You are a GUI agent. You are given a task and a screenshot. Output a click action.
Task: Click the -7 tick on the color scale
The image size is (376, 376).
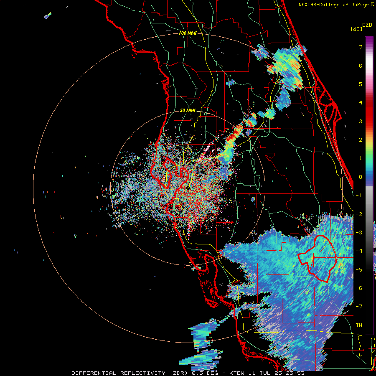point(359,307)
